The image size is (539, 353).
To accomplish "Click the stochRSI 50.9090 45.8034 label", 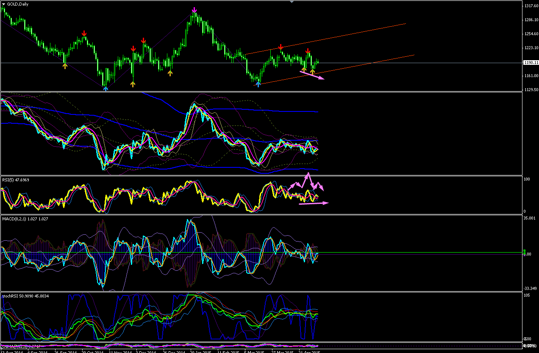I will [25, 296].
